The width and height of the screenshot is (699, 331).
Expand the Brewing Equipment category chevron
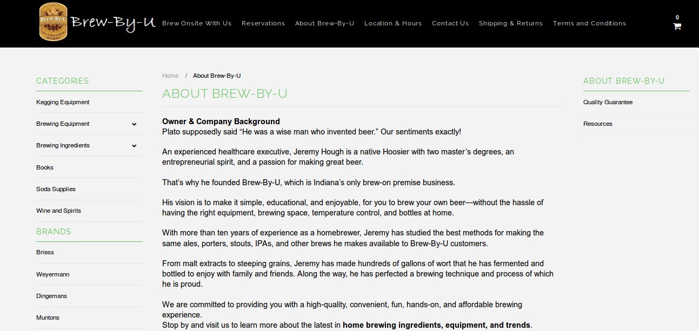tap(134, 124)
